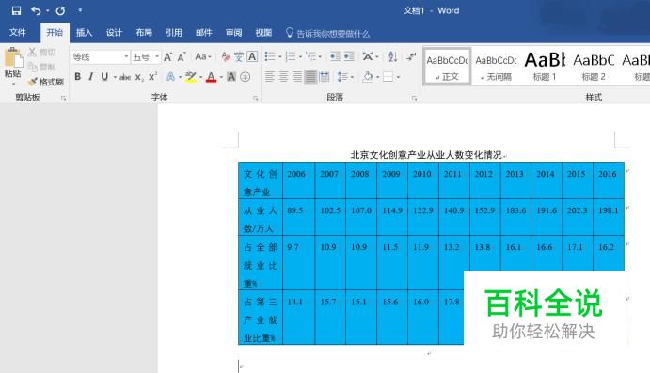
Task: Toggle underline formatting
Action: [x=104, y=77]
